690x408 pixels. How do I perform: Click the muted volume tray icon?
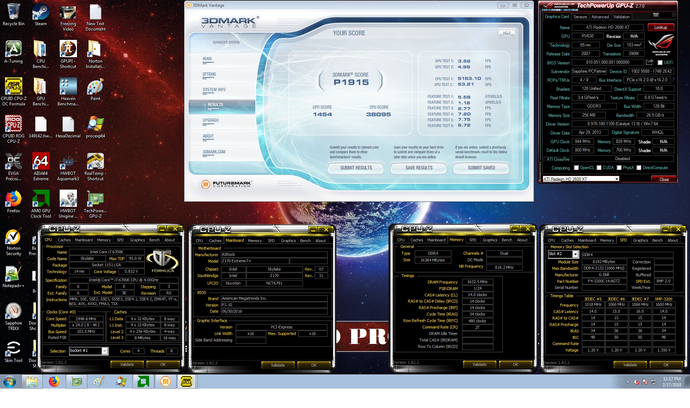(636, 382)
